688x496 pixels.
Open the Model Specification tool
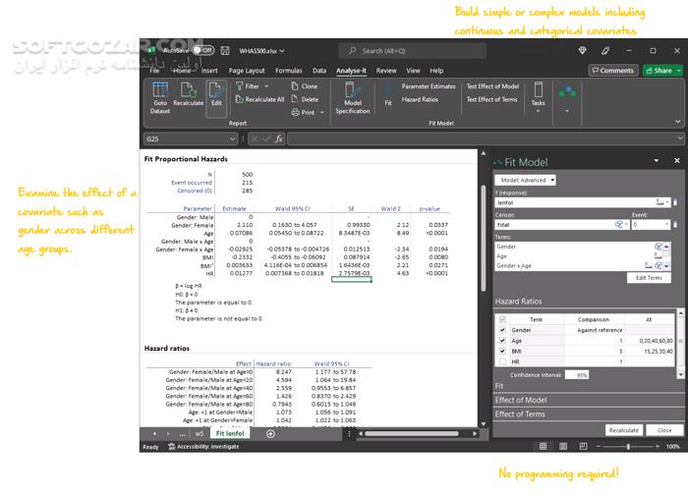tap(353, 98)
